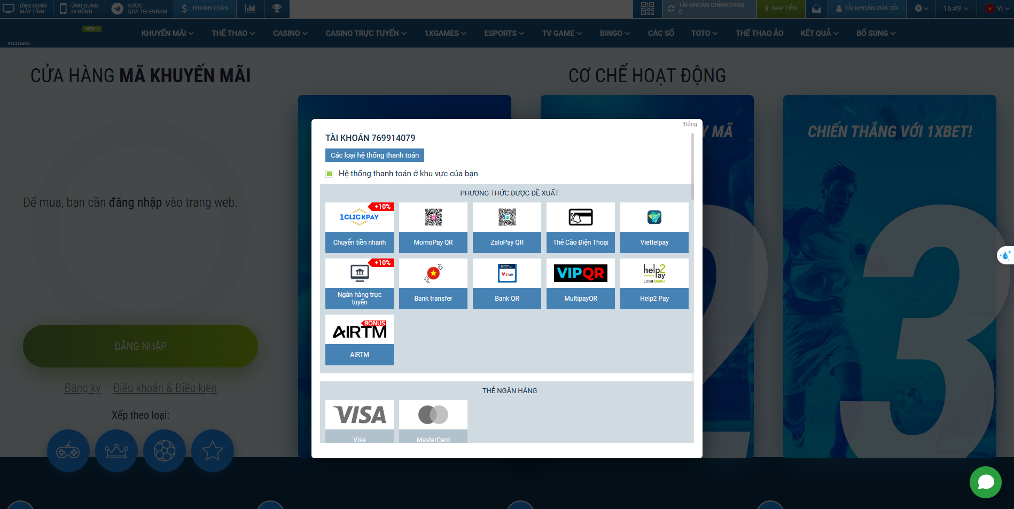Toggle regional payment systems checkbox
This screenshot has width=1014, height=509.
[x=330, y=174]
